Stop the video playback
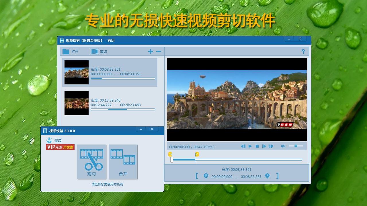Viewport: 367px width, 206px height. [257, 146]
